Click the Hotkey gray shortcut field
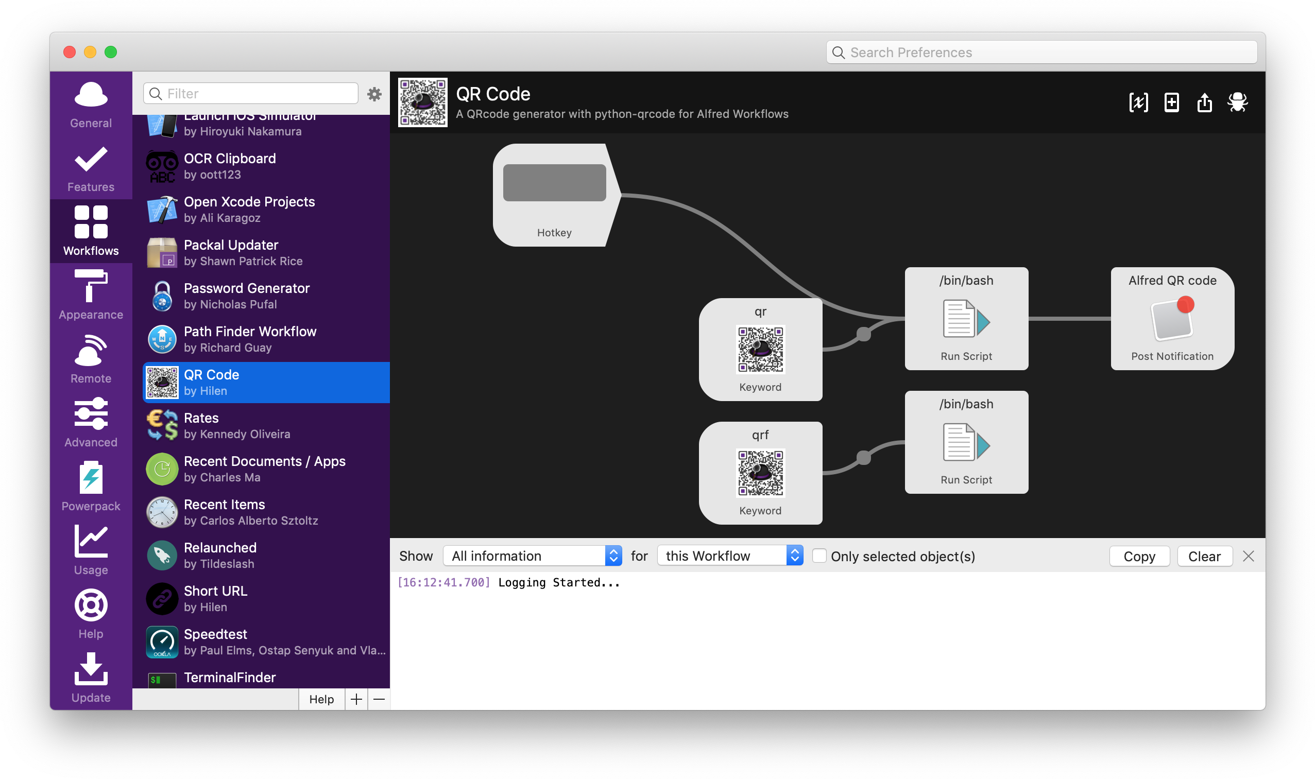This screenshot has height=779, width=1315. coord(554,183)
